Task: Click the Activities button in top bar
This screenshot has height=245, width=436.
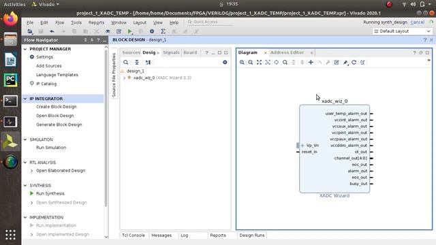Action: 14,4
